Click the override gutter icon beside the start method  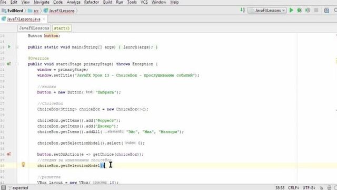(9, 64)
